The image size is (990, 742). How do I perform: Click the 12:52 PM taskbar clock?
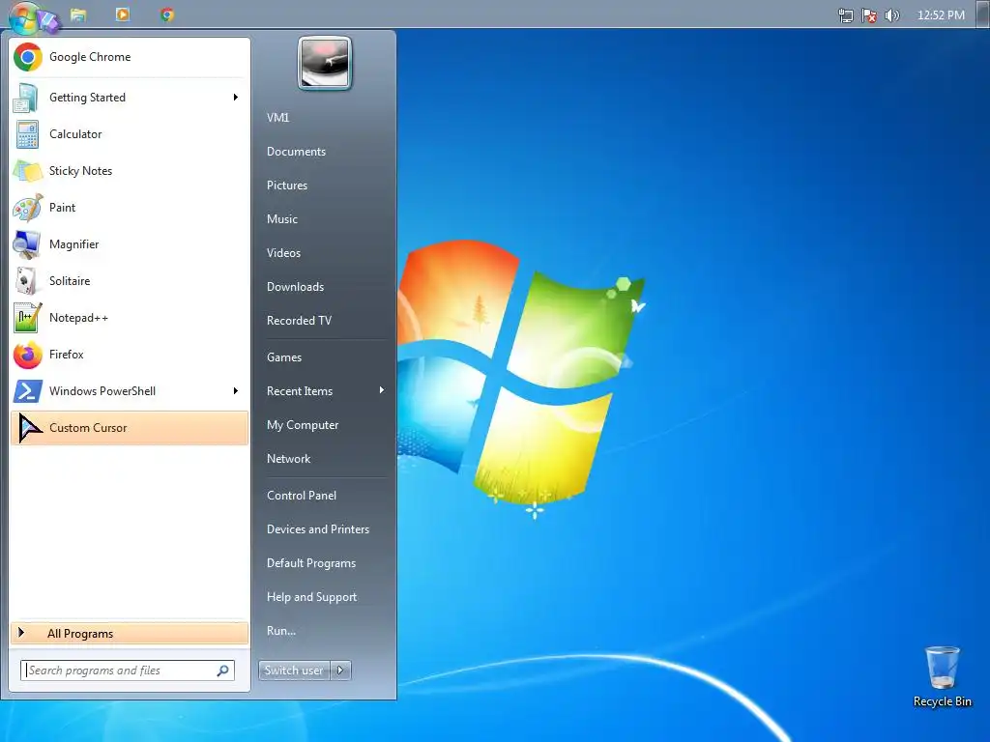coord(941,15)
